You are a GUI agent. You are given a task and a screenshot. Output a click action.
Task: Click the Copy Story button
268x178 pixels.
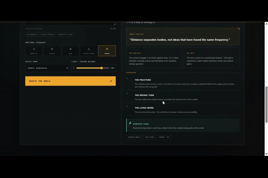click(x=150, y=137)
